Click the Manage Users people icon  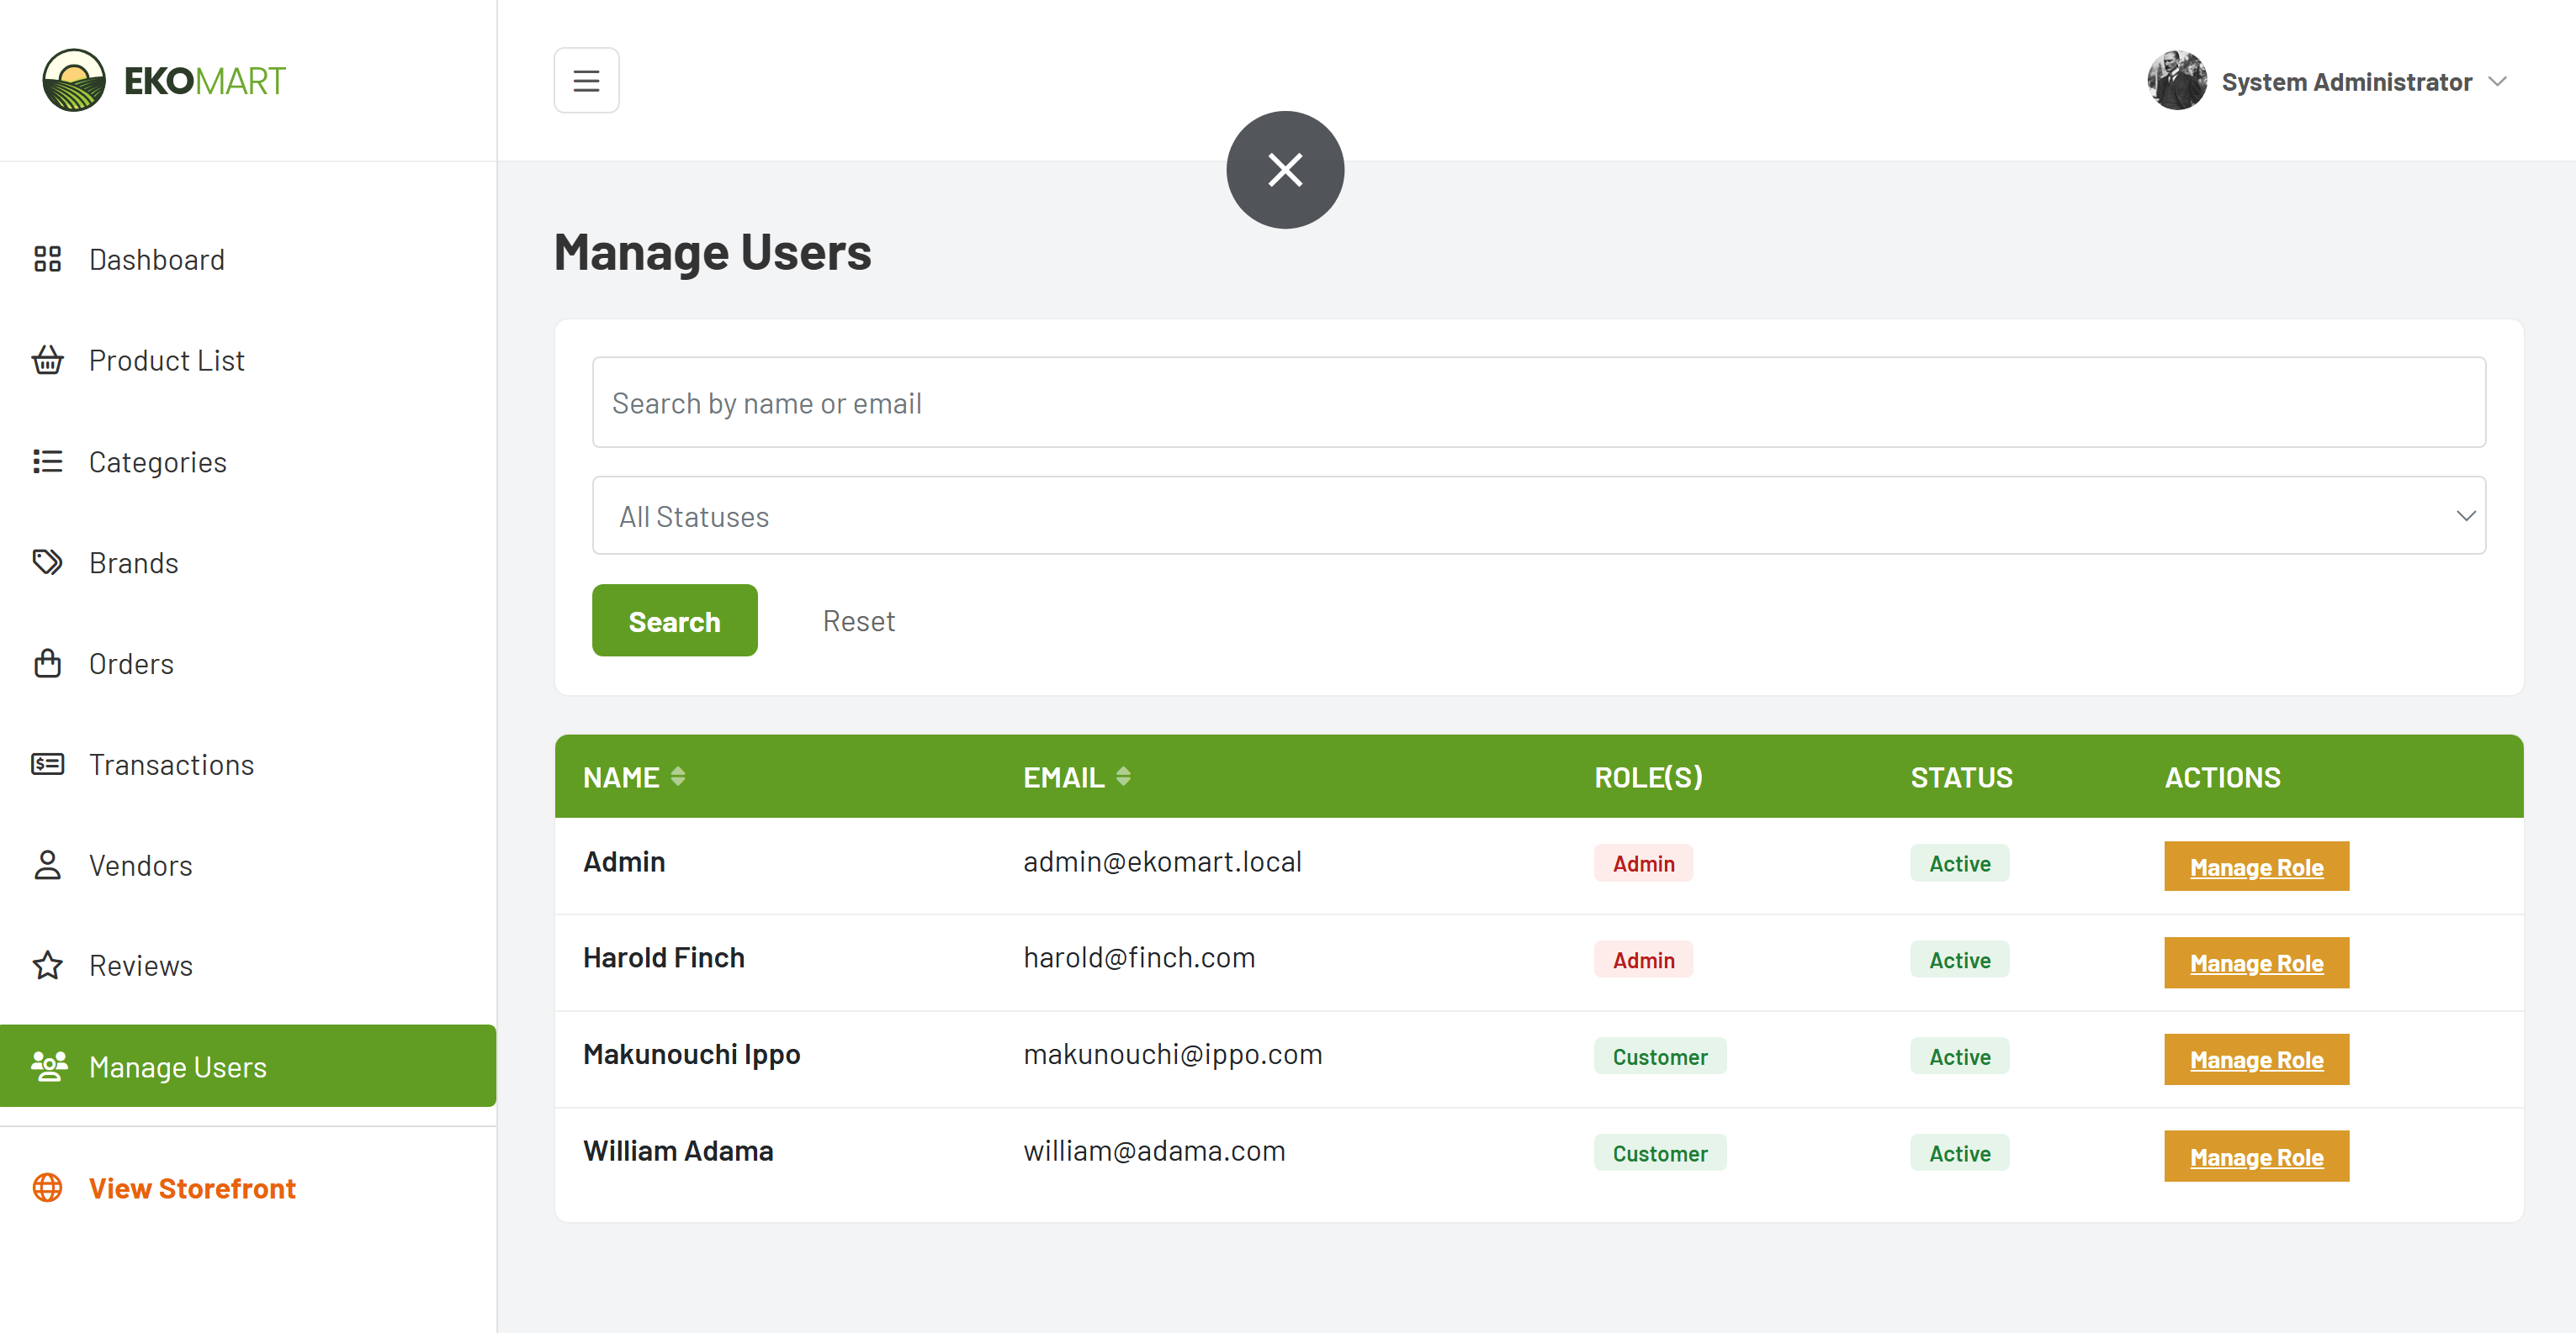click(49, 1067)
